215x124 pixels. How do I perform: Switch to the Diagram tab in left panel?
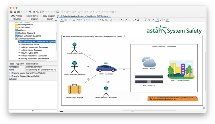click(34, 19)
